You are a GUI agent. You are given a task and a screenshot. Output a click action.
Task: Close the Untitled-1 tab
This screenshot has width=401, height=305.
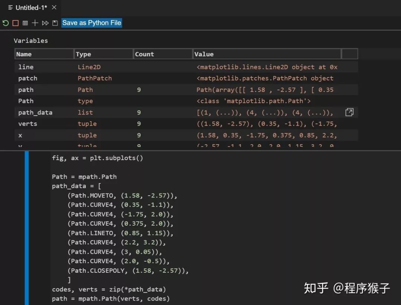(54, 7)
